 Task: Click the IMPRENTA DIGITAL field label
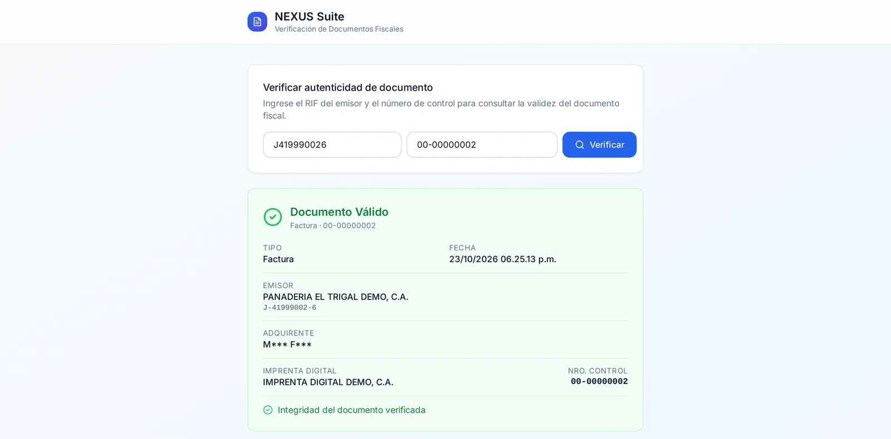tap(300, 371)
